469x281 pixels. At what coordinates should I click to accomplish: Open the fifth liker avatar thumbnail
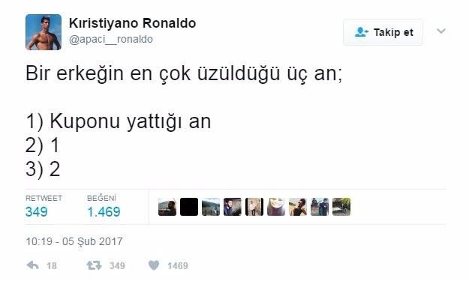coord(254,207)
